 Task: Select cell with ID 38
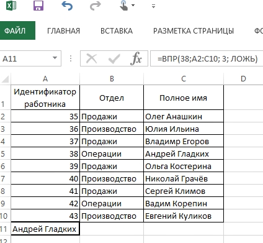pyautogui.click(x=45, y=154)
